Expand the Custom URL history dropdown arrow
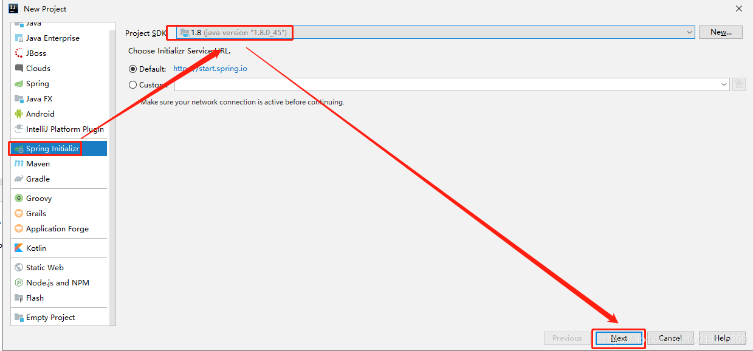 724,84
